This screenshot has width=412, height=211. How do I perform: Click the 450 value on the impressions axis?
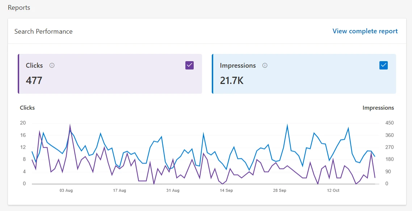click(389, 123)
